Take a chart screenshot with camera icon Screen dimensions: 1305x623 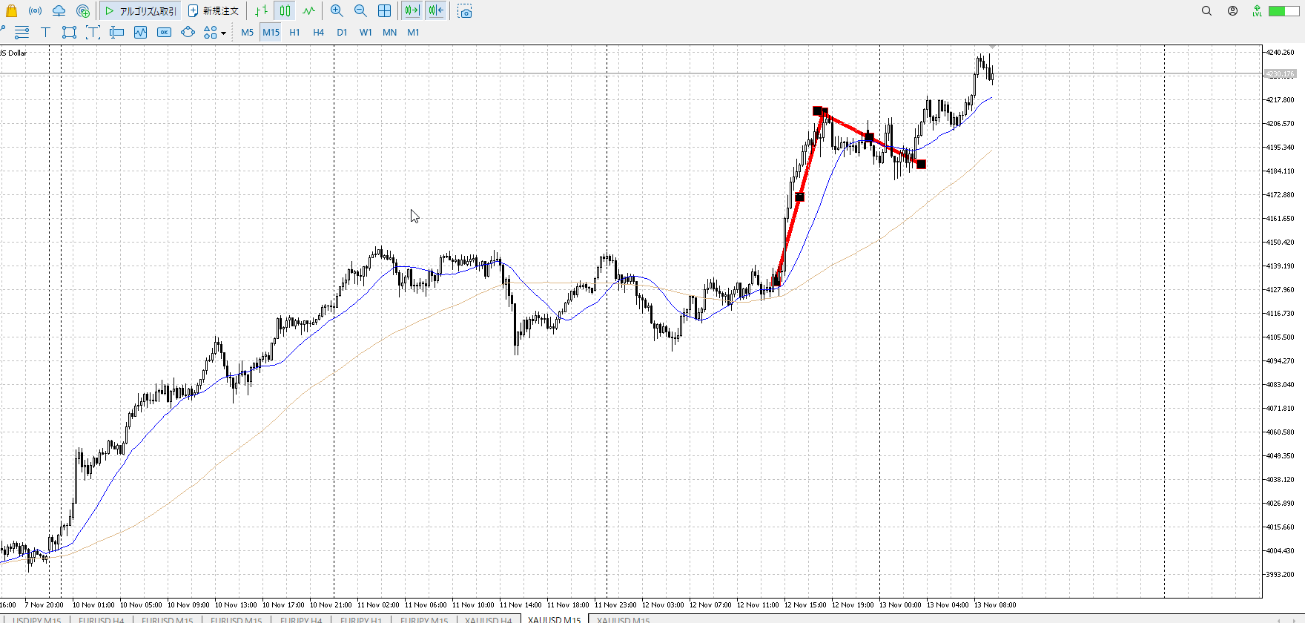(x=465, y=11)
